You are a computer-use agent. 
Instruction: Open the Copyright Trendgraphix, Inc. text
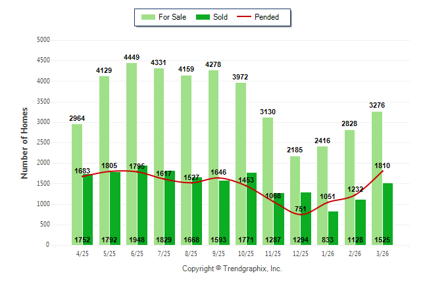pyautogui.click(x=232, y=269)
